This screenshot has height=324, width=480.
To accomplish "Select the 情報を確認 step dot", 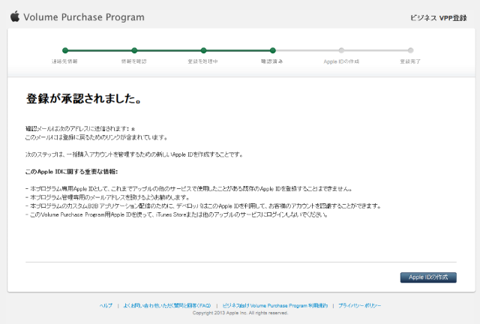I will pos(134,50).
